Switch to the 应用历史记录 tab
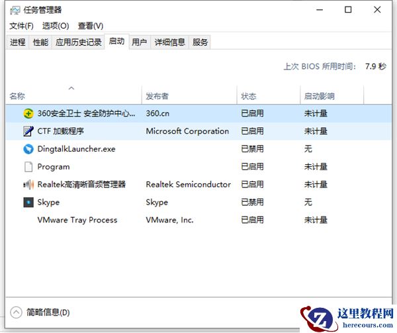This screenshot has width=397, height=333. tap(79, 42)
